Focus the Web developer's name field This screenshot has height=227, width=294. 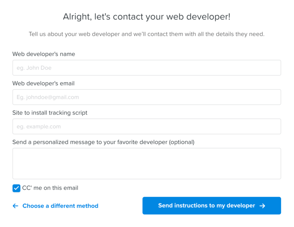pyautogui.click(x=147, y=68)
